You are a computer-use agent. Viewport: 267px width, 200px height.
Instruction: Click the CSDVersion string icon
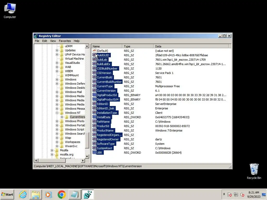coord(94,73)
